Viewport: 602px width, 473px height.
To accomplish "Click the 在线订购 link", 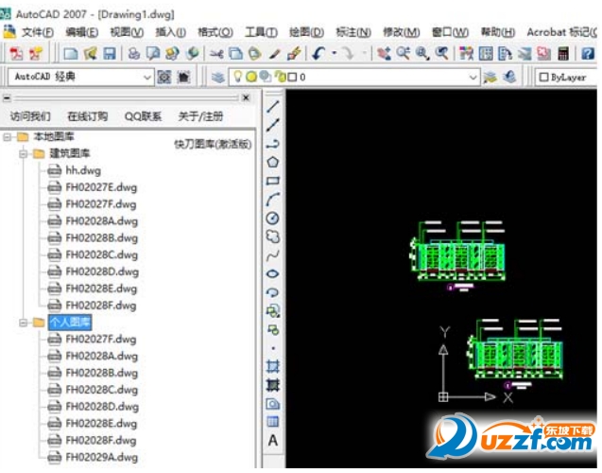I will tap(88, 116).
